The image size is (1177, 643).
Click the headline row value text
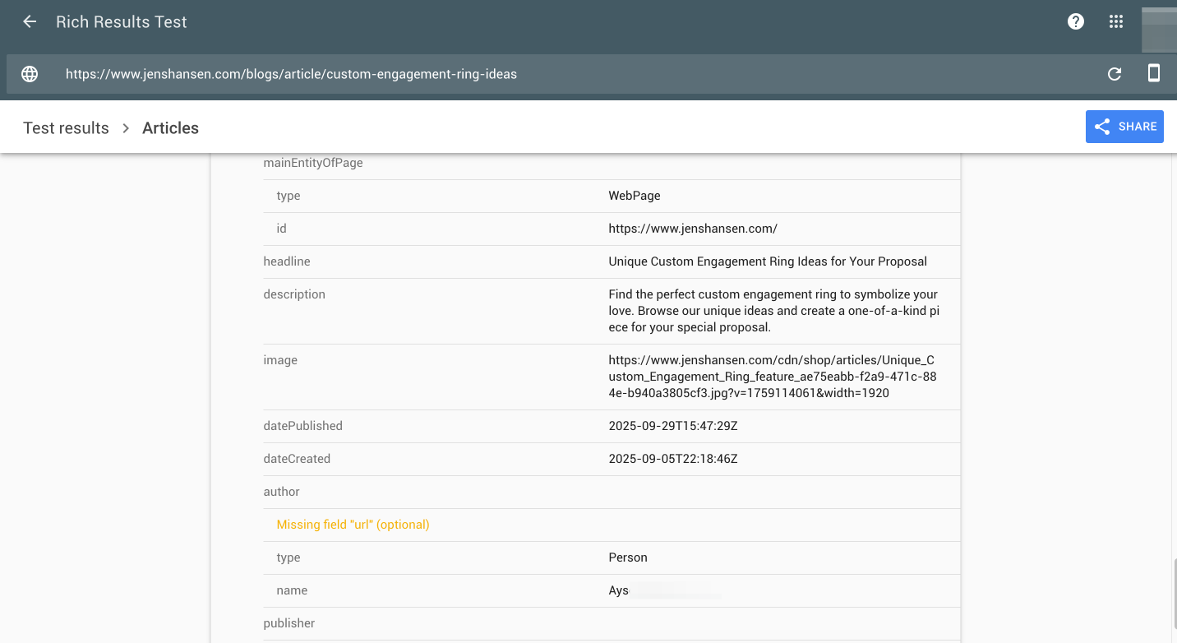coord(768,261)
